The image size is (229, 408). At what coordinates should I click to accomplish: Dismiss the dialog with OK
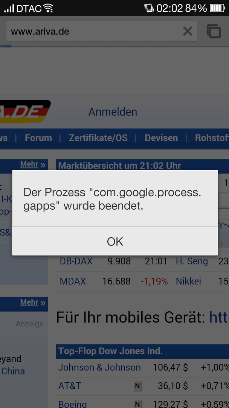tap(115, 241)
